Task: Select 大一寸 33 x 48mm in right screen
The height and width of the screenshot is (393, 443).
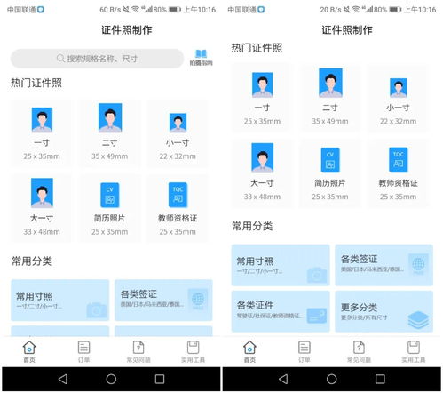Action: coord(262,172)
